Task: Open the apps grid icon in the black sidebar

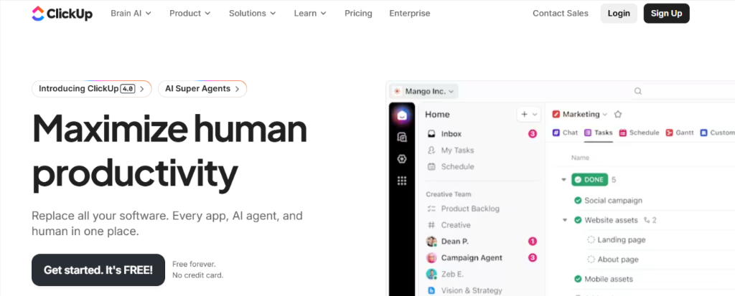Action: (x=402, y=181)
